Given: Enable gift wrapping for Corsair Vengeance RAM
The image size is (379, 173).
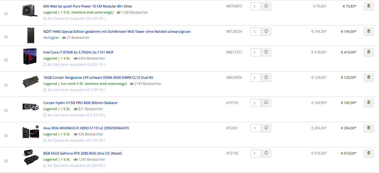Looking at the screenshot, I should pos(74,90).
